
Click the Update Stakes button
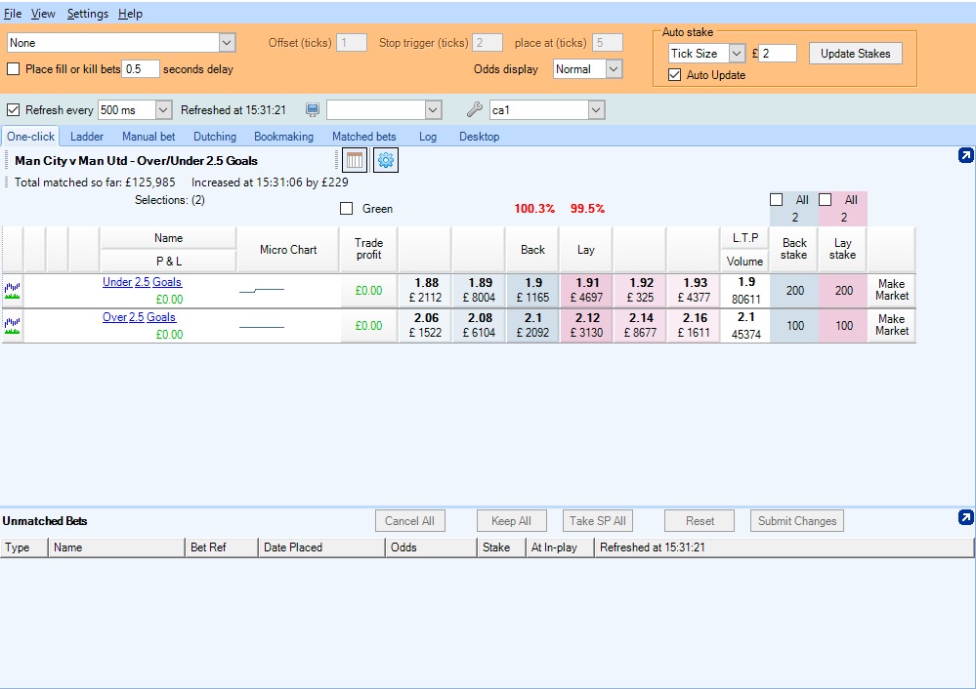coord(856,53)
